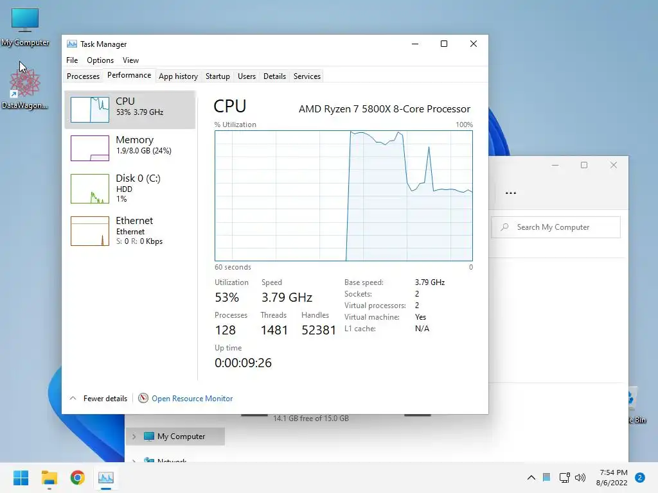The height and width of the screenshot is (493, 658).
Task: Click the Fewer details label
Action: (x=105, y=399)
